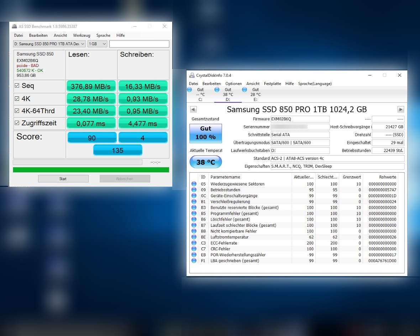Click status icon for LBA geschrieben (gesamt)
The image size is (420, 336).
tap(194, 261)
